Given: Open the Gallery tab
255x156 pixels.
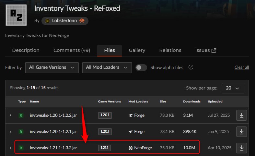Looking at the screenshot, I should [137, 50].
